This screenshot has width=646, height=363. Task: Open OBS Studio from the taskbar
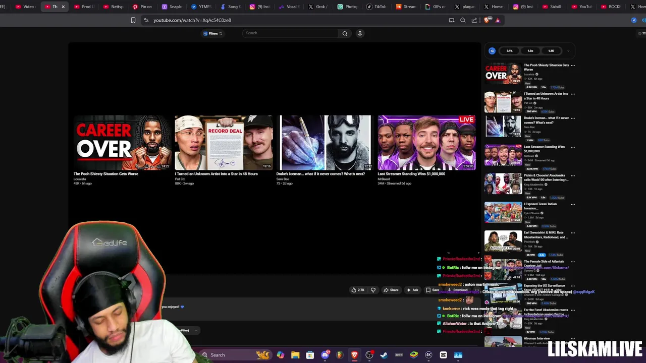369,355
